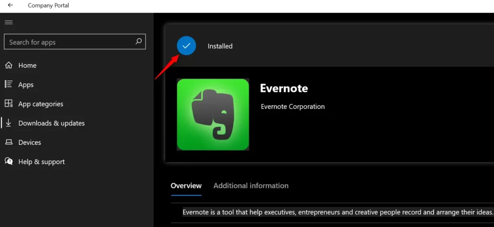Image resolution: width=494 pixels, height=227 pixels.
Task: Switch to the Additional information tab
Action: (x=251, y=186)
